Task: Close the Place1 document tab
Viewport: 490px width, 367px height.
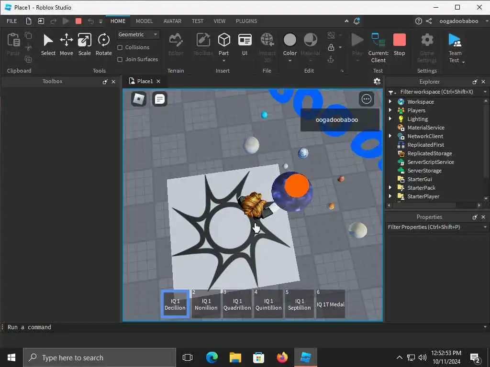Action: point(158,81)
